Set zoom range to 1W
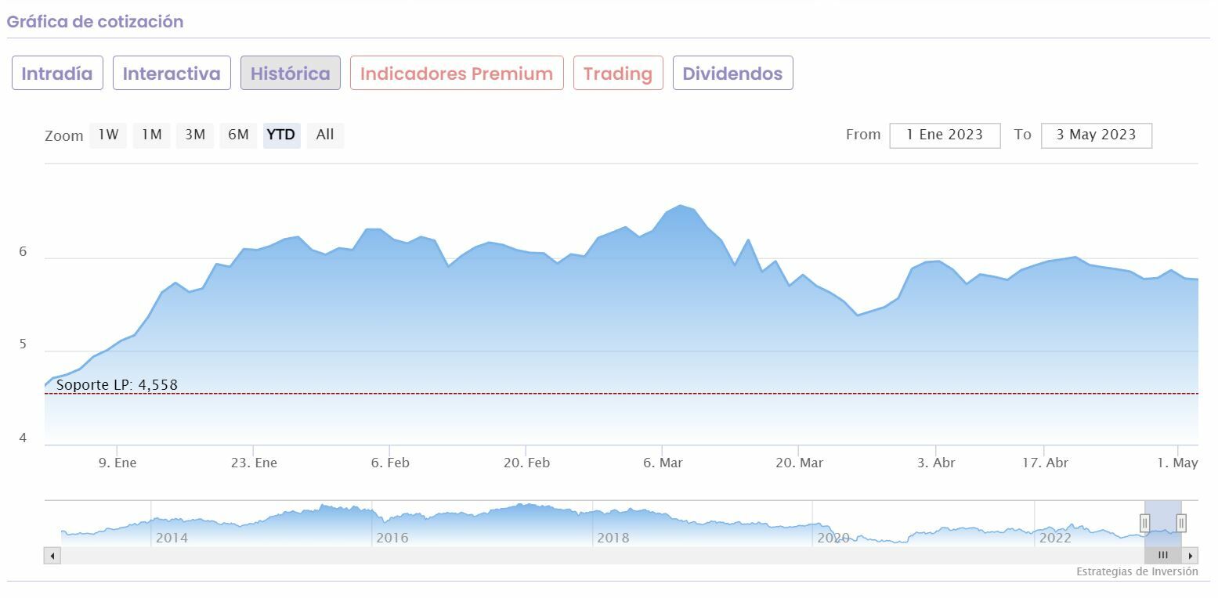This screenshot has width=1218, height=598. (108, 135)
